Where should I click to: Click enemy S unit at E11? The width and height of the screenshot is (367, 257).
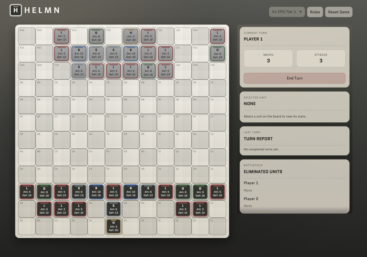click(96, 53)
